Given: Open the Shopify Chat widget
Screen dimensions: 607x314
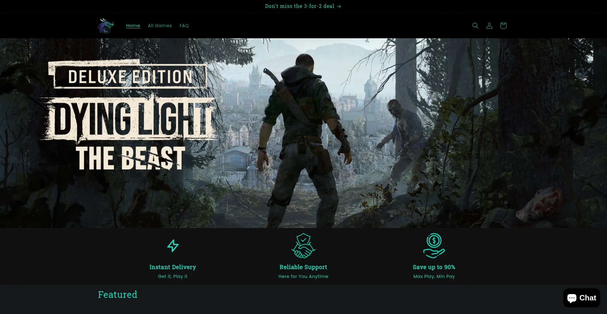Looking at the screenshot, I should pos(581,298).
